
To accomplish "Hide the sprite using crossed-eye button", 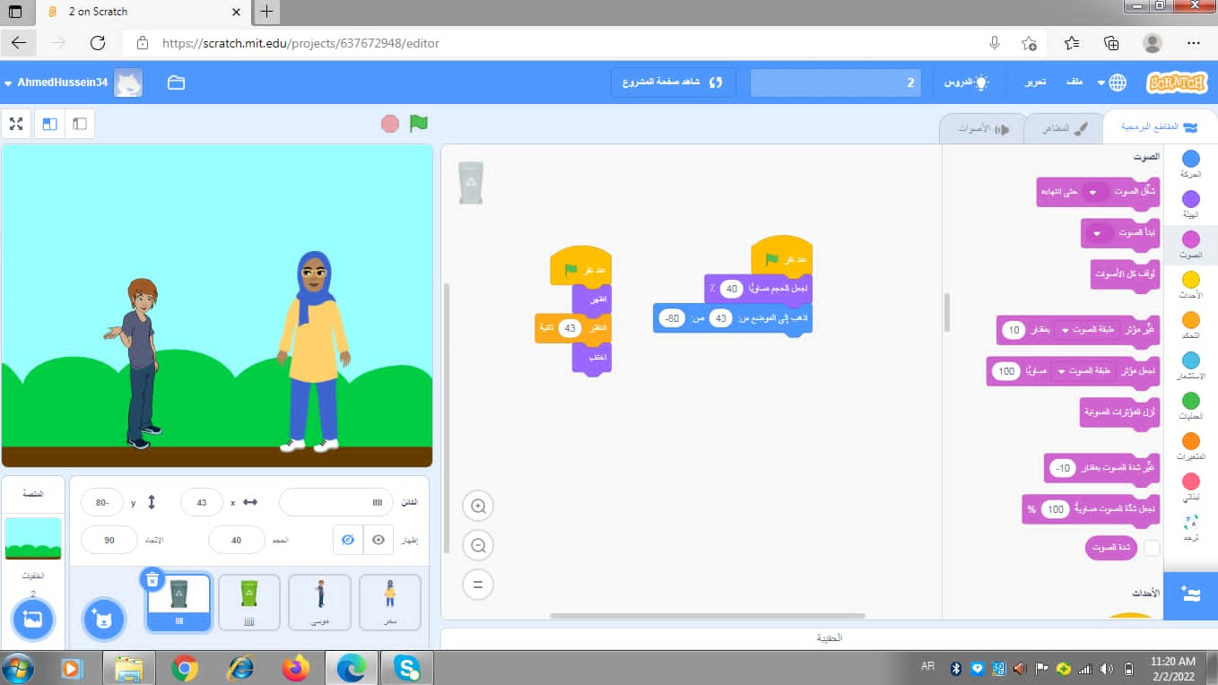I will point(348,540).
